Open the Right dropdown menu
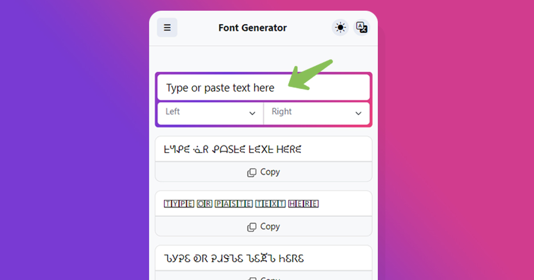Viewport: 534px width, 280px height. point(316,113)
